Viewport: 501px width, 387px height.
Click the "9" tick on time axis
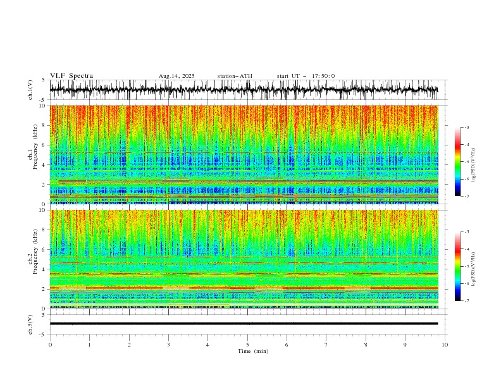coord(405,345)
